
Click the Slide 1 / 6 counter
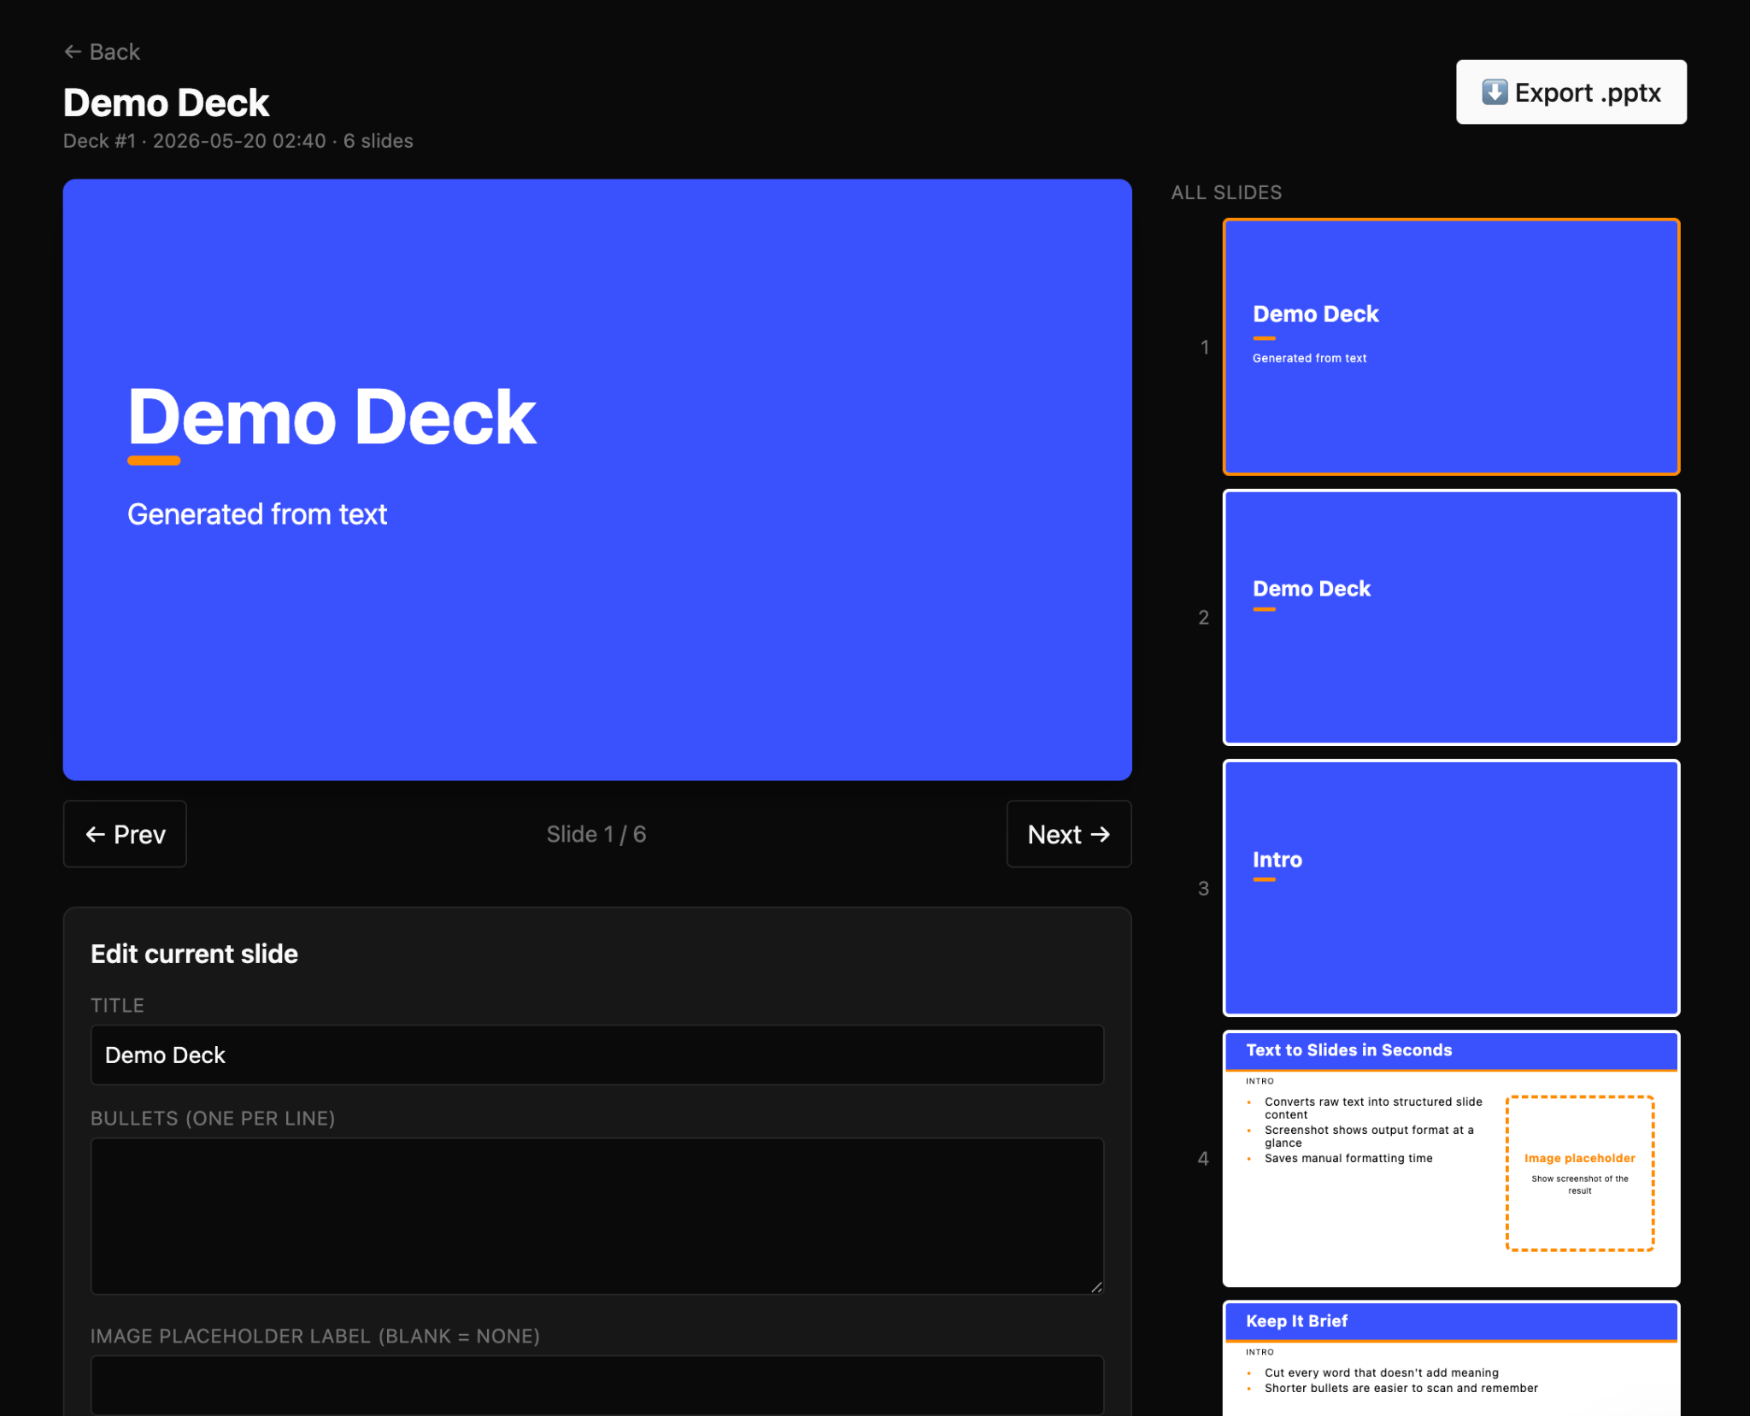point(596,834)
